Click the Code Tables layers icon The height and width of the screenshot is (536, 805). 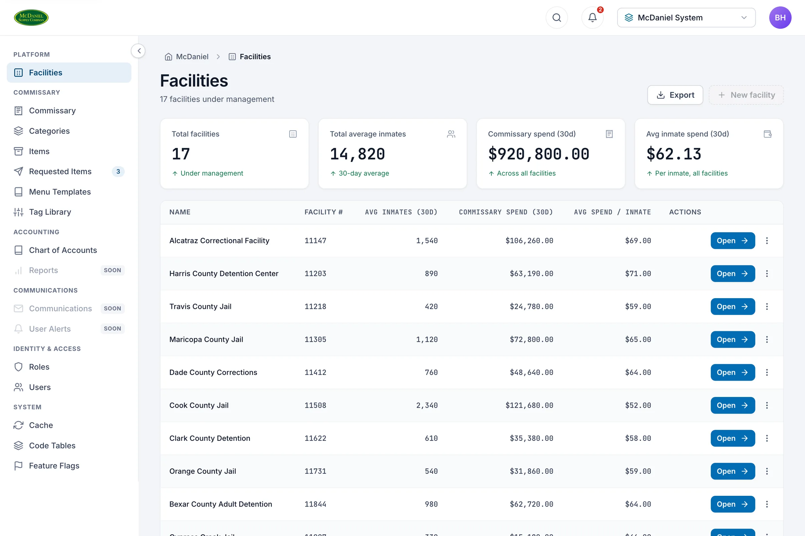point(18,446)
